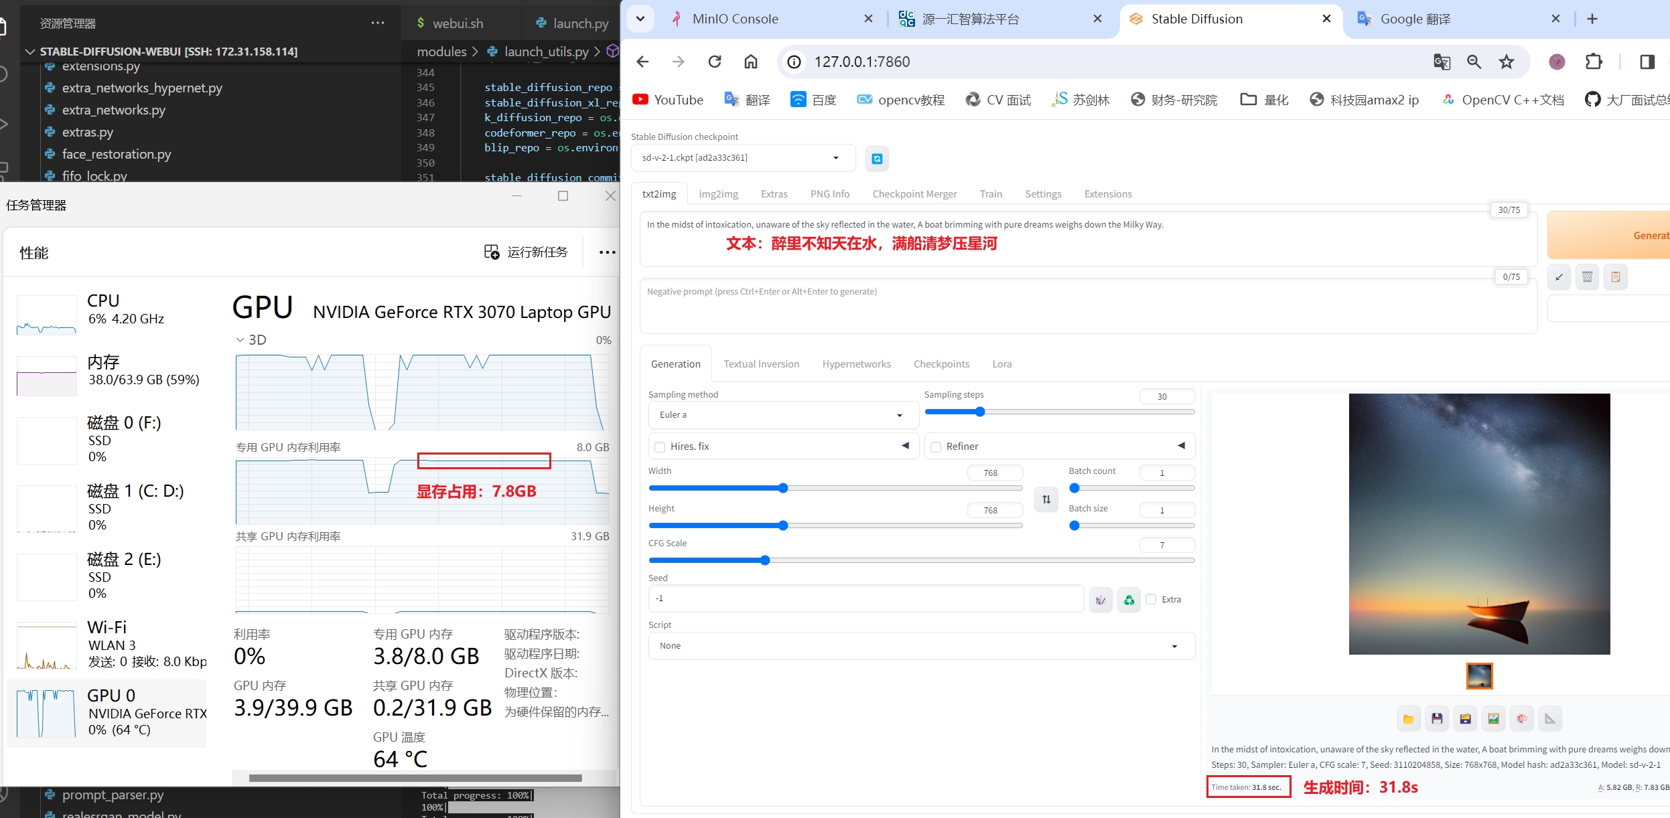Open images output folder icon

click(1409, 719)
